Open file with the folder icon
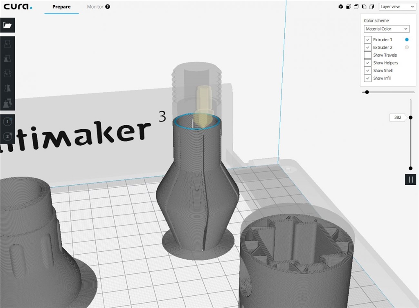This screenshot has width=419, height=308. (x=7, y=25)
